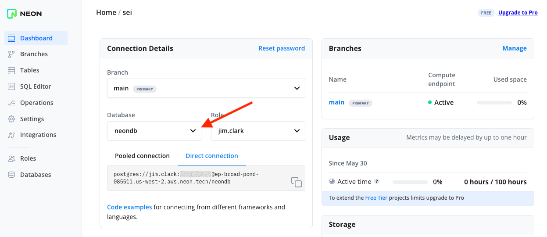Select the Direct connection tab
This screenshot has width=547, height=237.
point(212,156)
